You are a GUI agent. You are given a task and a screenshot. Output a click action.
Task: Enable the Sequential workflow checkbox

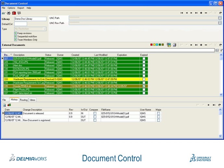16,36
